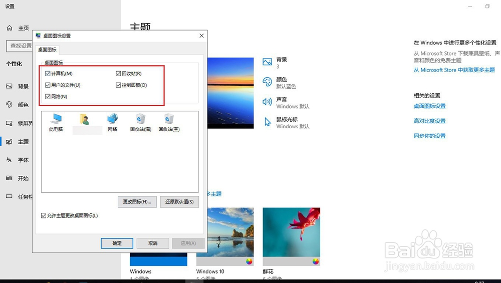Click the dialog title bar monitor icon
The width and height of the screenshot is (501, 283).
pyautogui.click(x=39, y=36)
